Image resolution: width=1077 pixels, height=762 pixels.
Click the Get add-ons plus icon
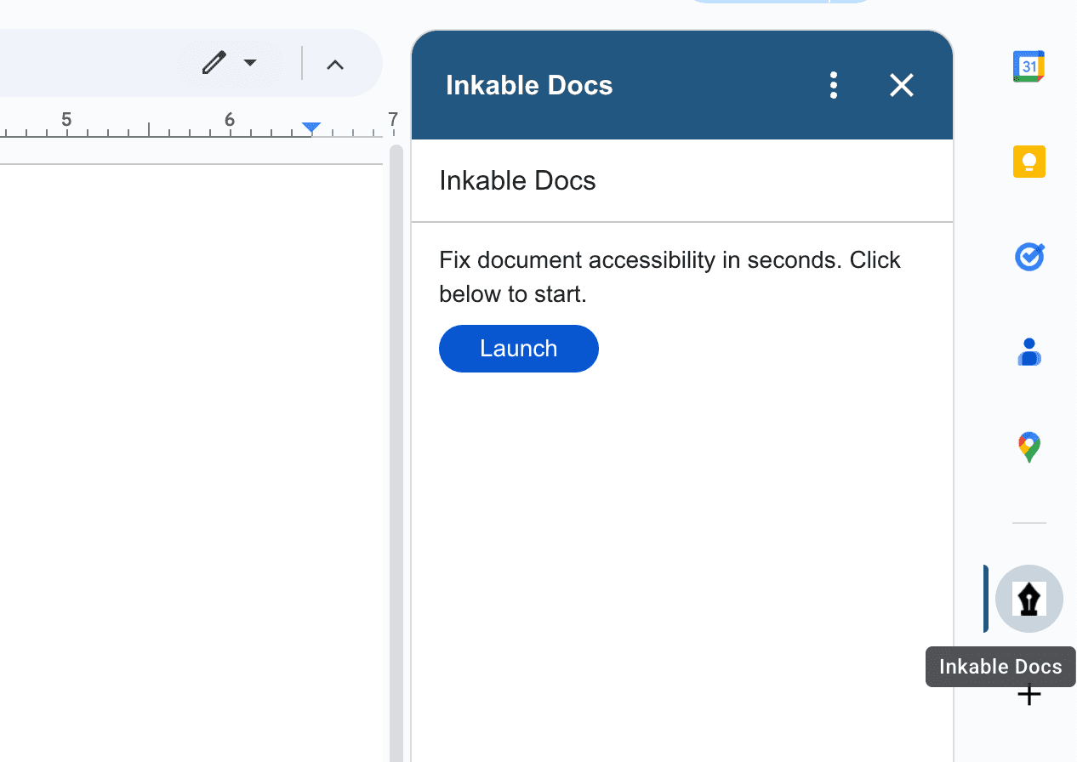pyautogui.click(x=1029, y=694)
